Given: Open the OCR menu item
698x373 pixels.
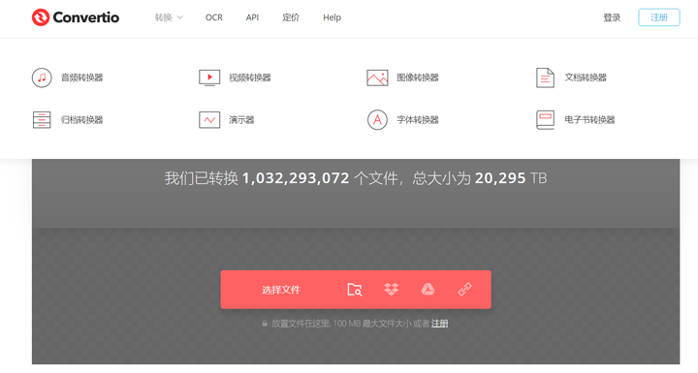Looking at the screenshot, I should click(213, 17).
